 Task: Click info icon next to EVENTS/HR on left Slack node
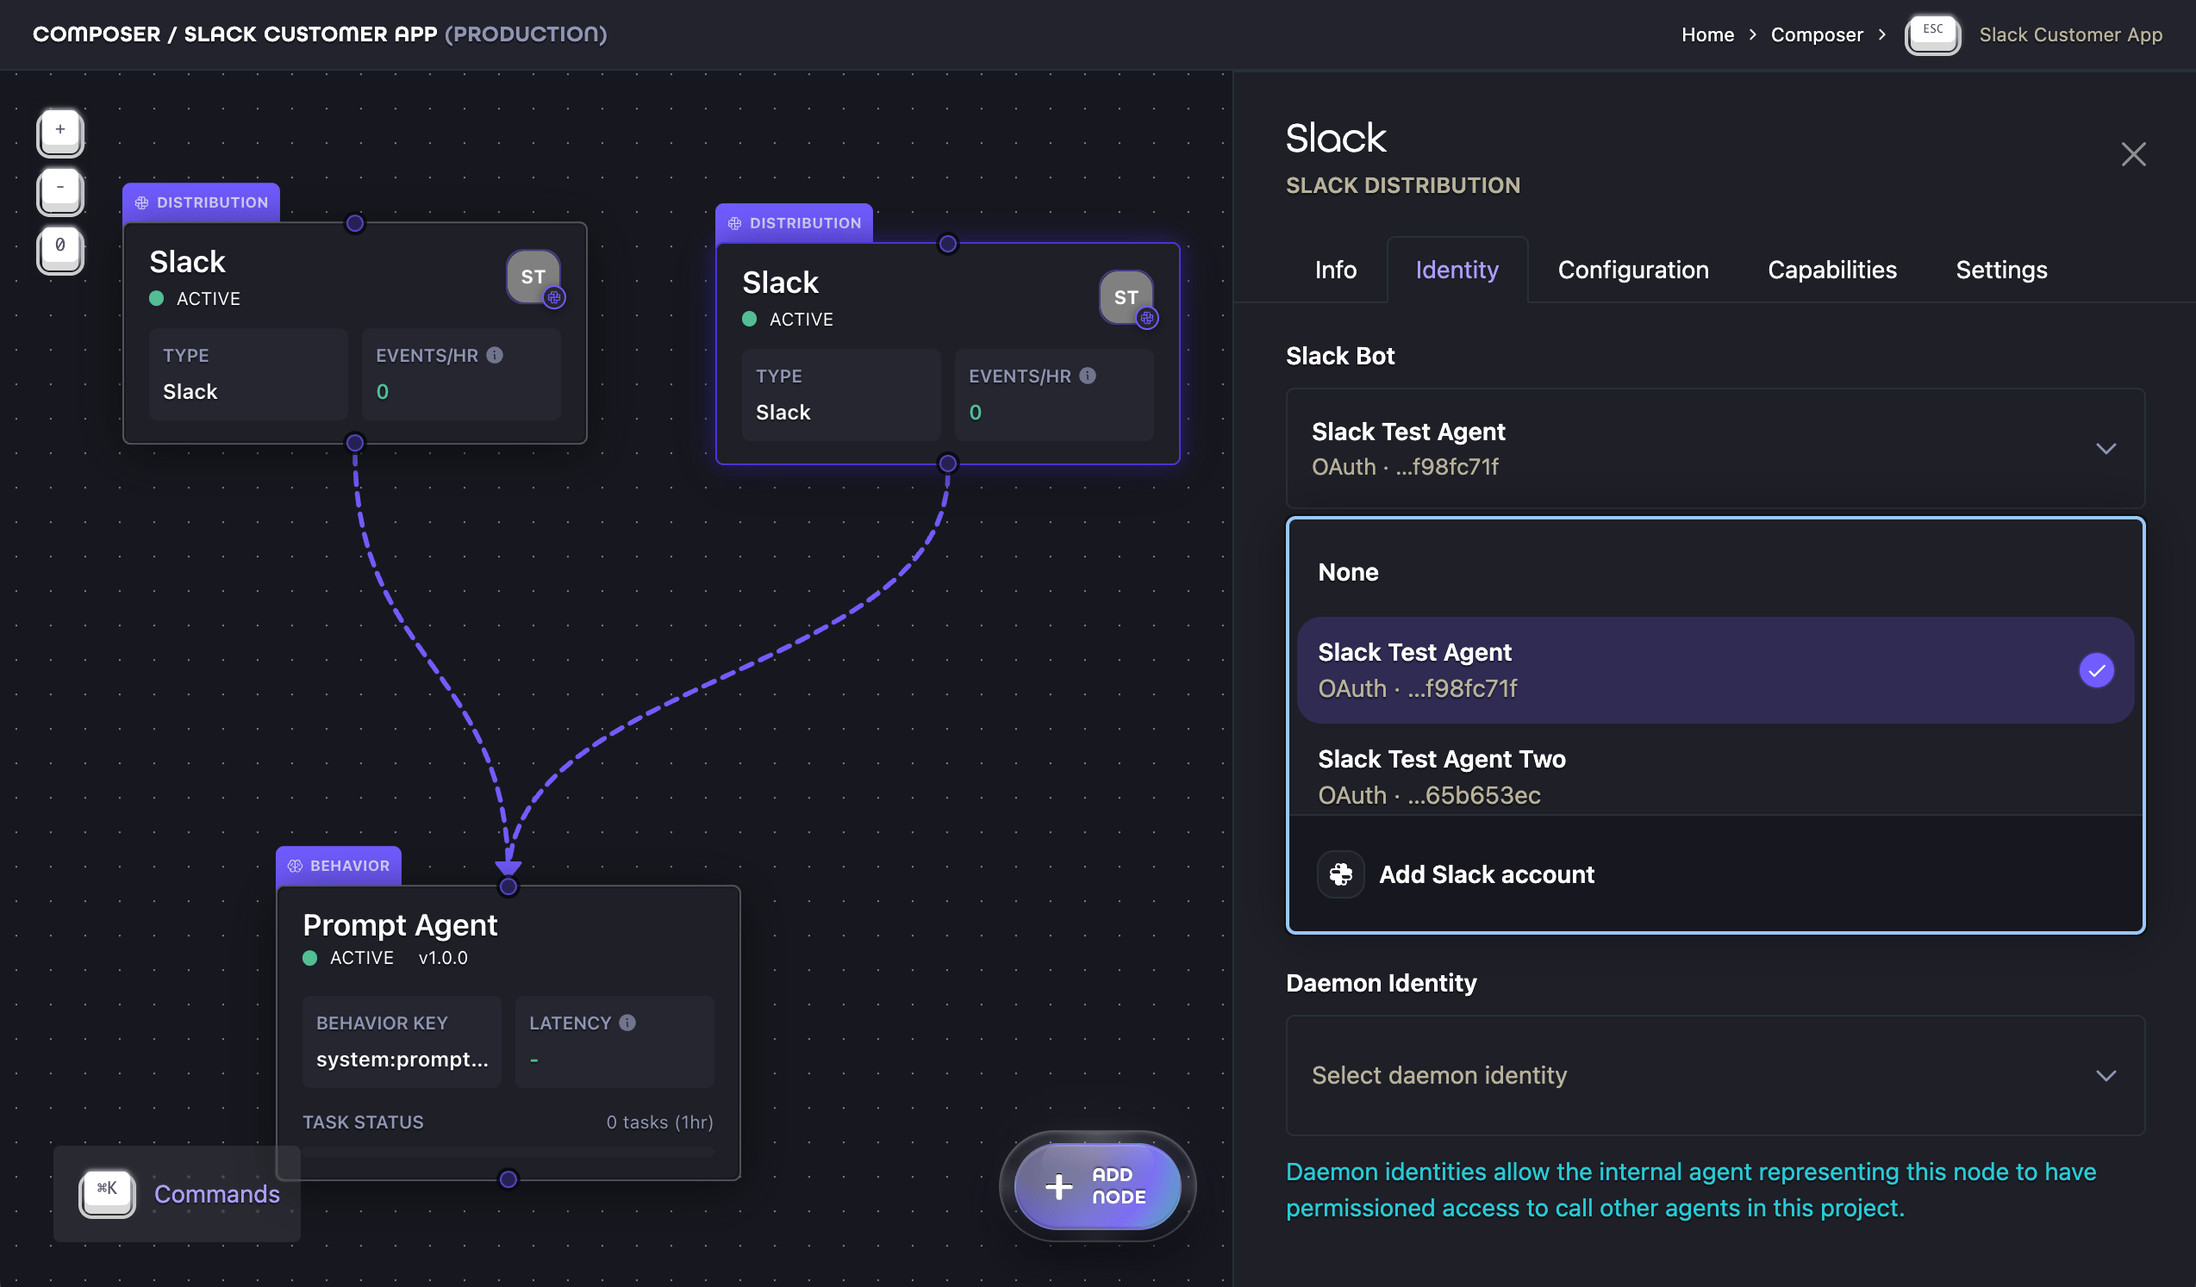(x=494, y=355)
